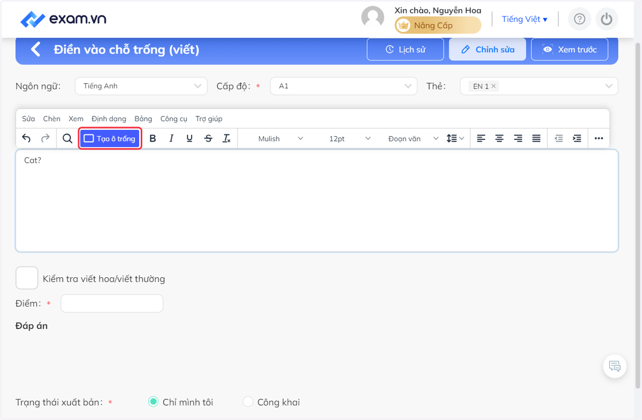Clear text formatting icon
This screenshot has height=420, width=642.
227,138
